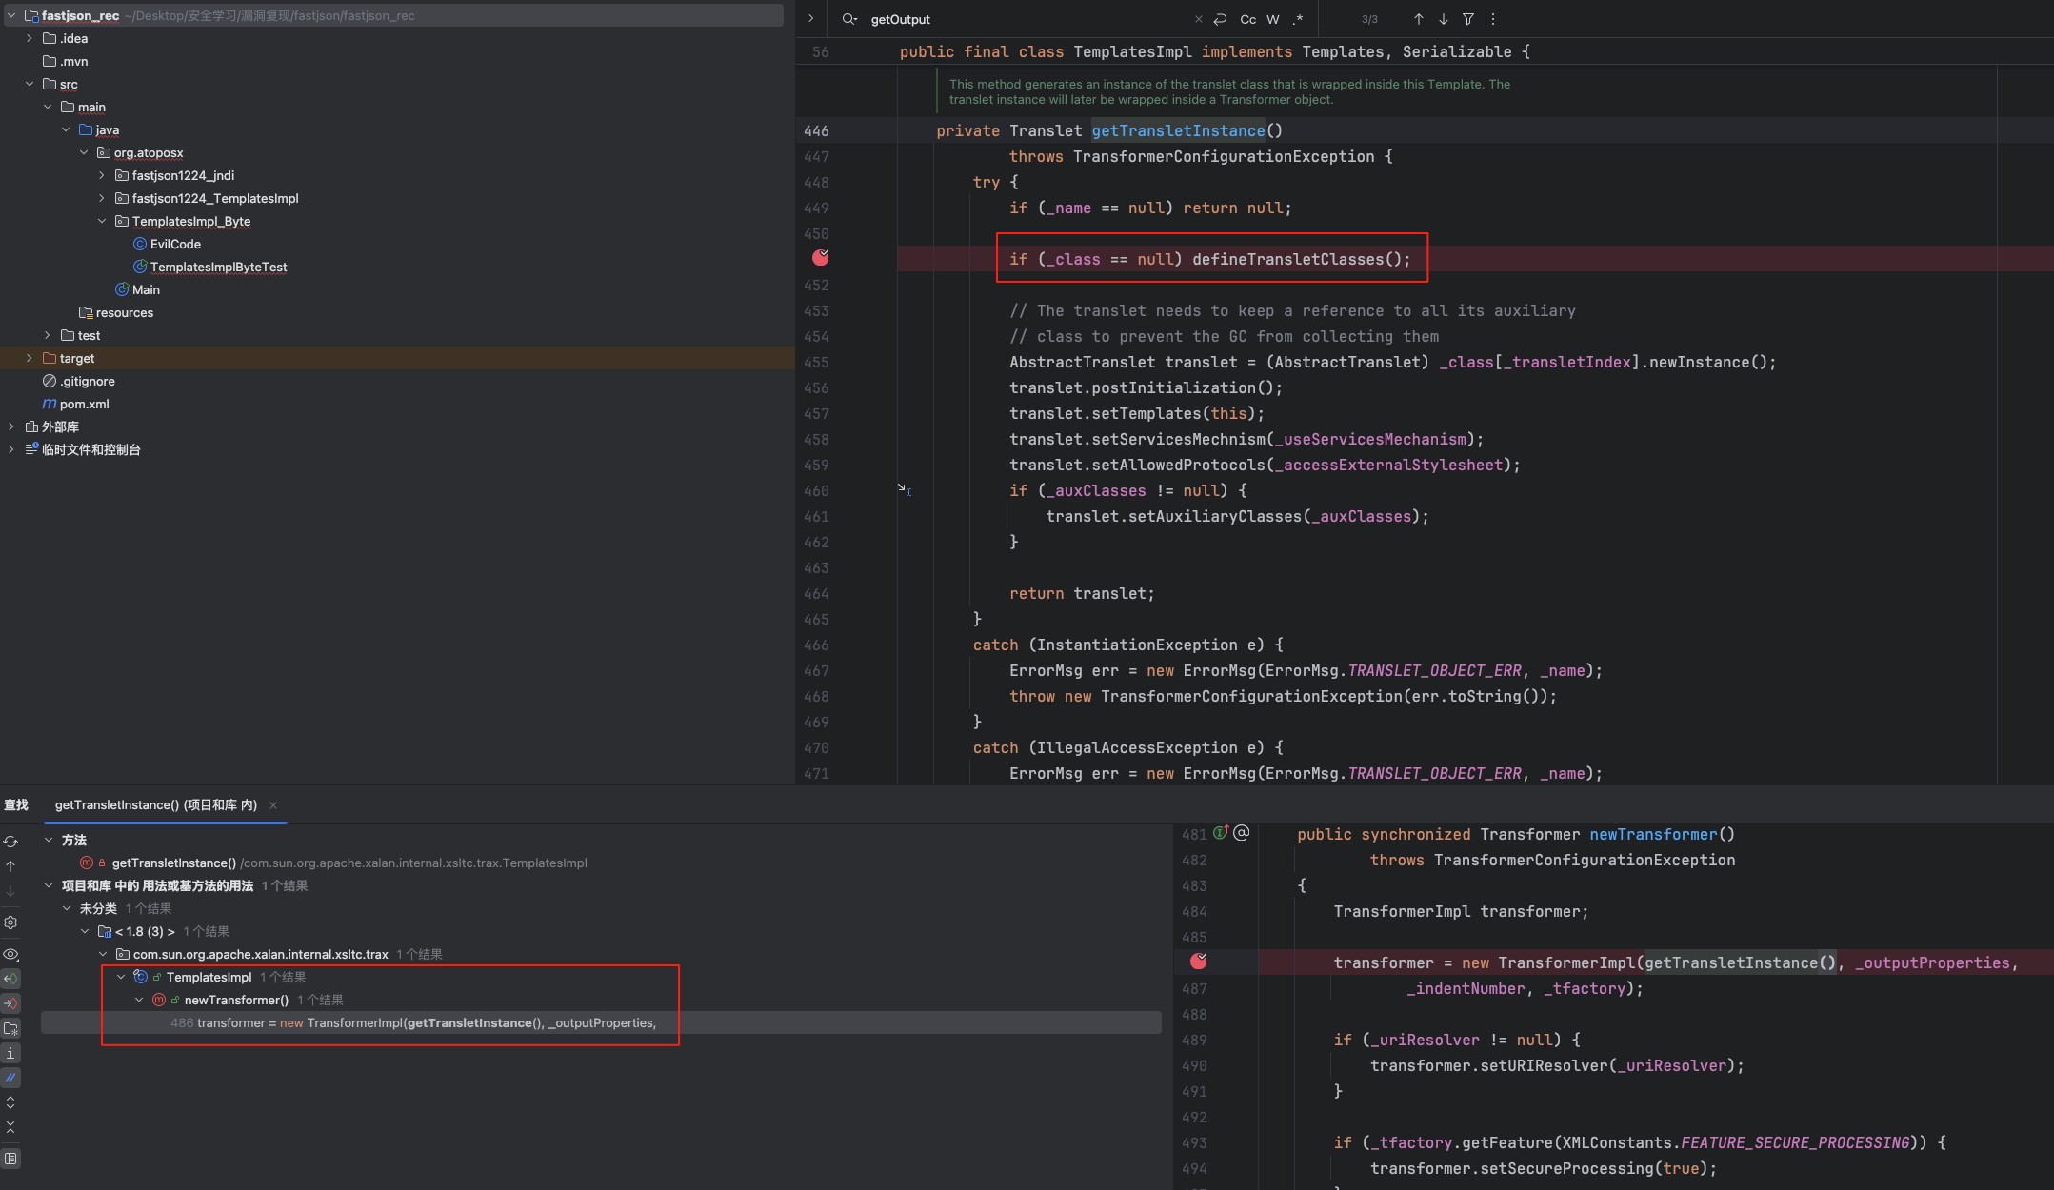Screen dimensions: 2054x1190
Task: Click in the getOutput search field
Action: [1027, 19]
